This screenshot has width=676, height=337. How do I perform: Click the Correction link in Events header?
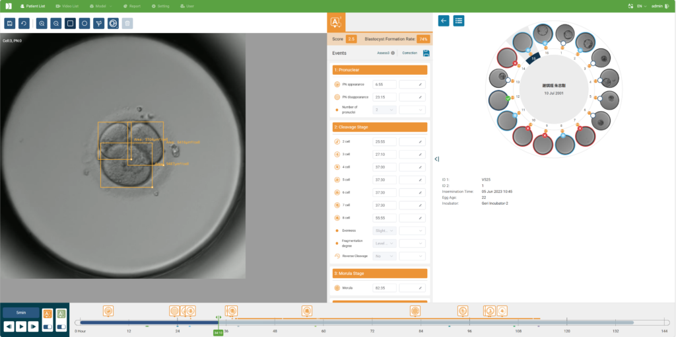point(409,53)
